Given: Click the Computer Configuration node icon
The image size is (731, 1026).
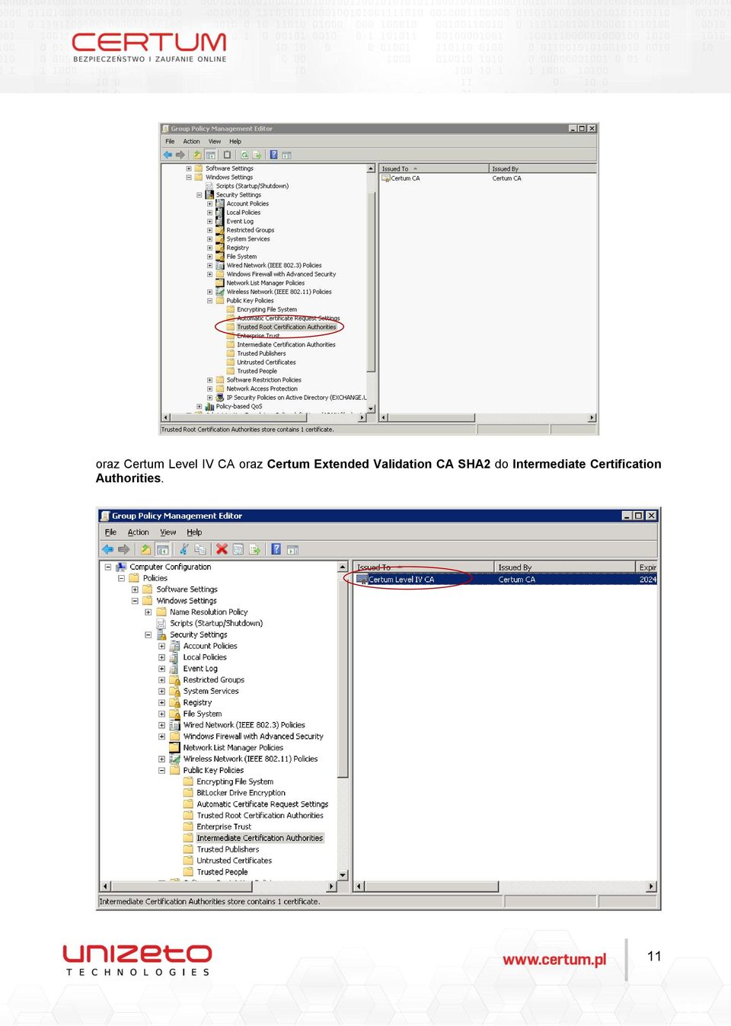Looking at the screenshot, I should (x=122, y=567).
